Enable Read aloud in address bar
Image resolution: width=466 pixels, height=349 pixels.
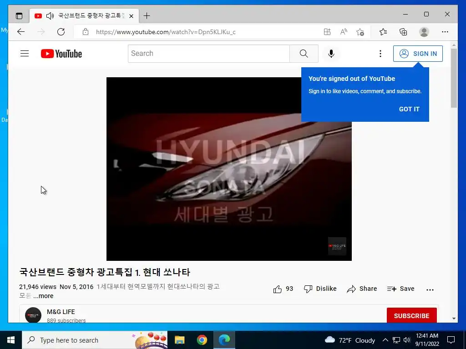point(344,32)
